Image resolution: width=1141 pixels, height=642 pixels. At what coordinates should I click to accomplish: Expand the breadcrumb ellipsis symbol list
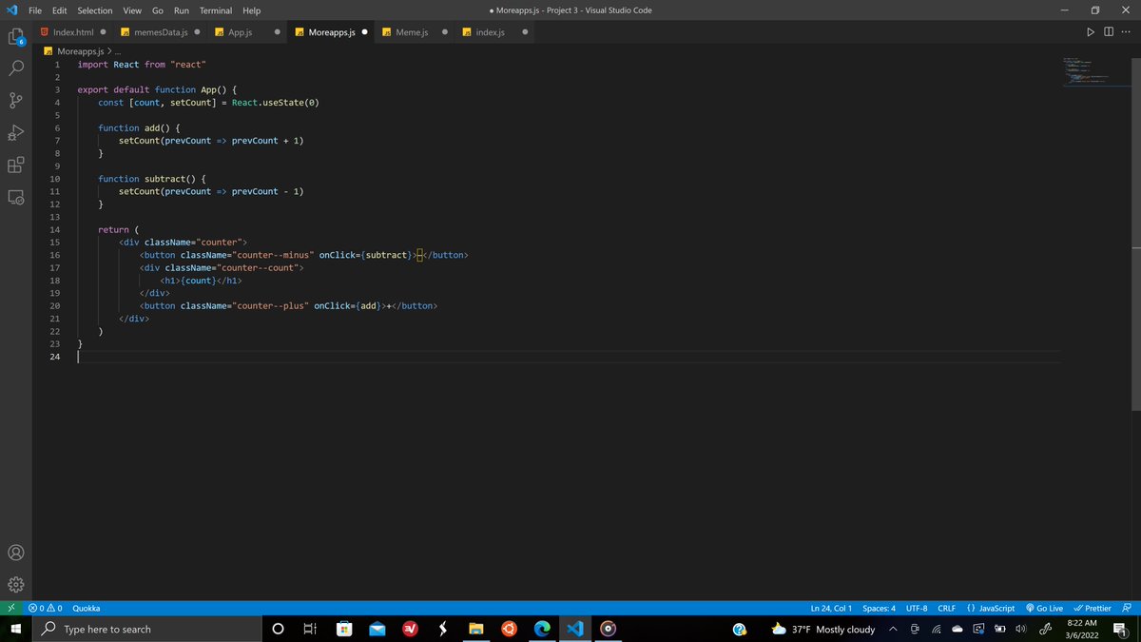pos(117,50)
